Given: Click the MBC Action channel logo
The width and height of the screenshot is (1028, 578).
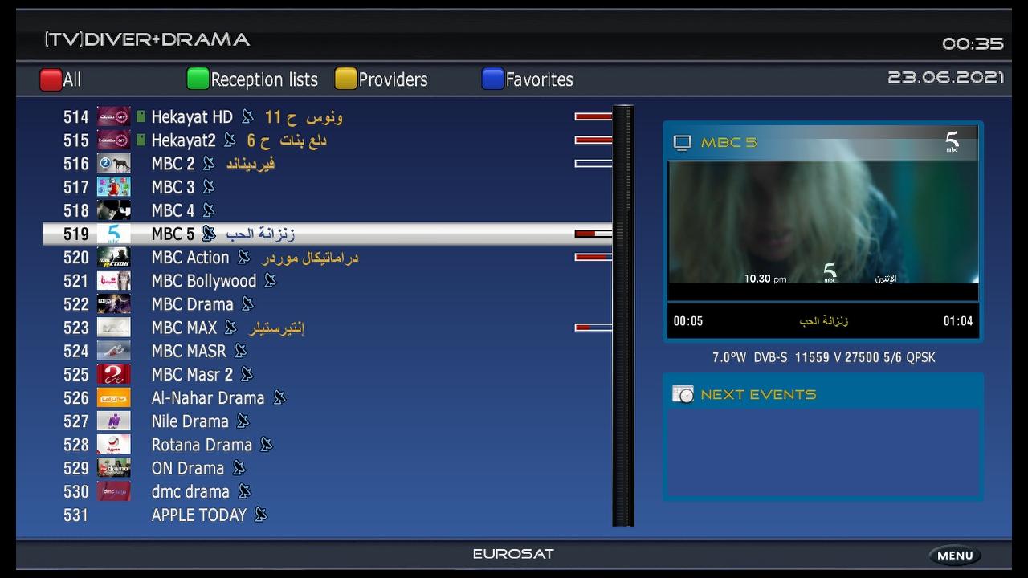Looking at the screenshot, I should coord(113,257).
